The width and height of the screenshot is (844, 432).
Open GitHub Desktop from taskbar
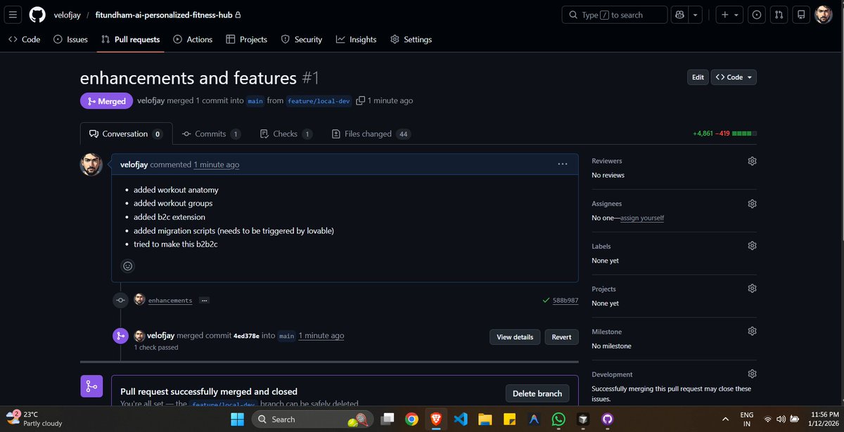tap(607, 419)
